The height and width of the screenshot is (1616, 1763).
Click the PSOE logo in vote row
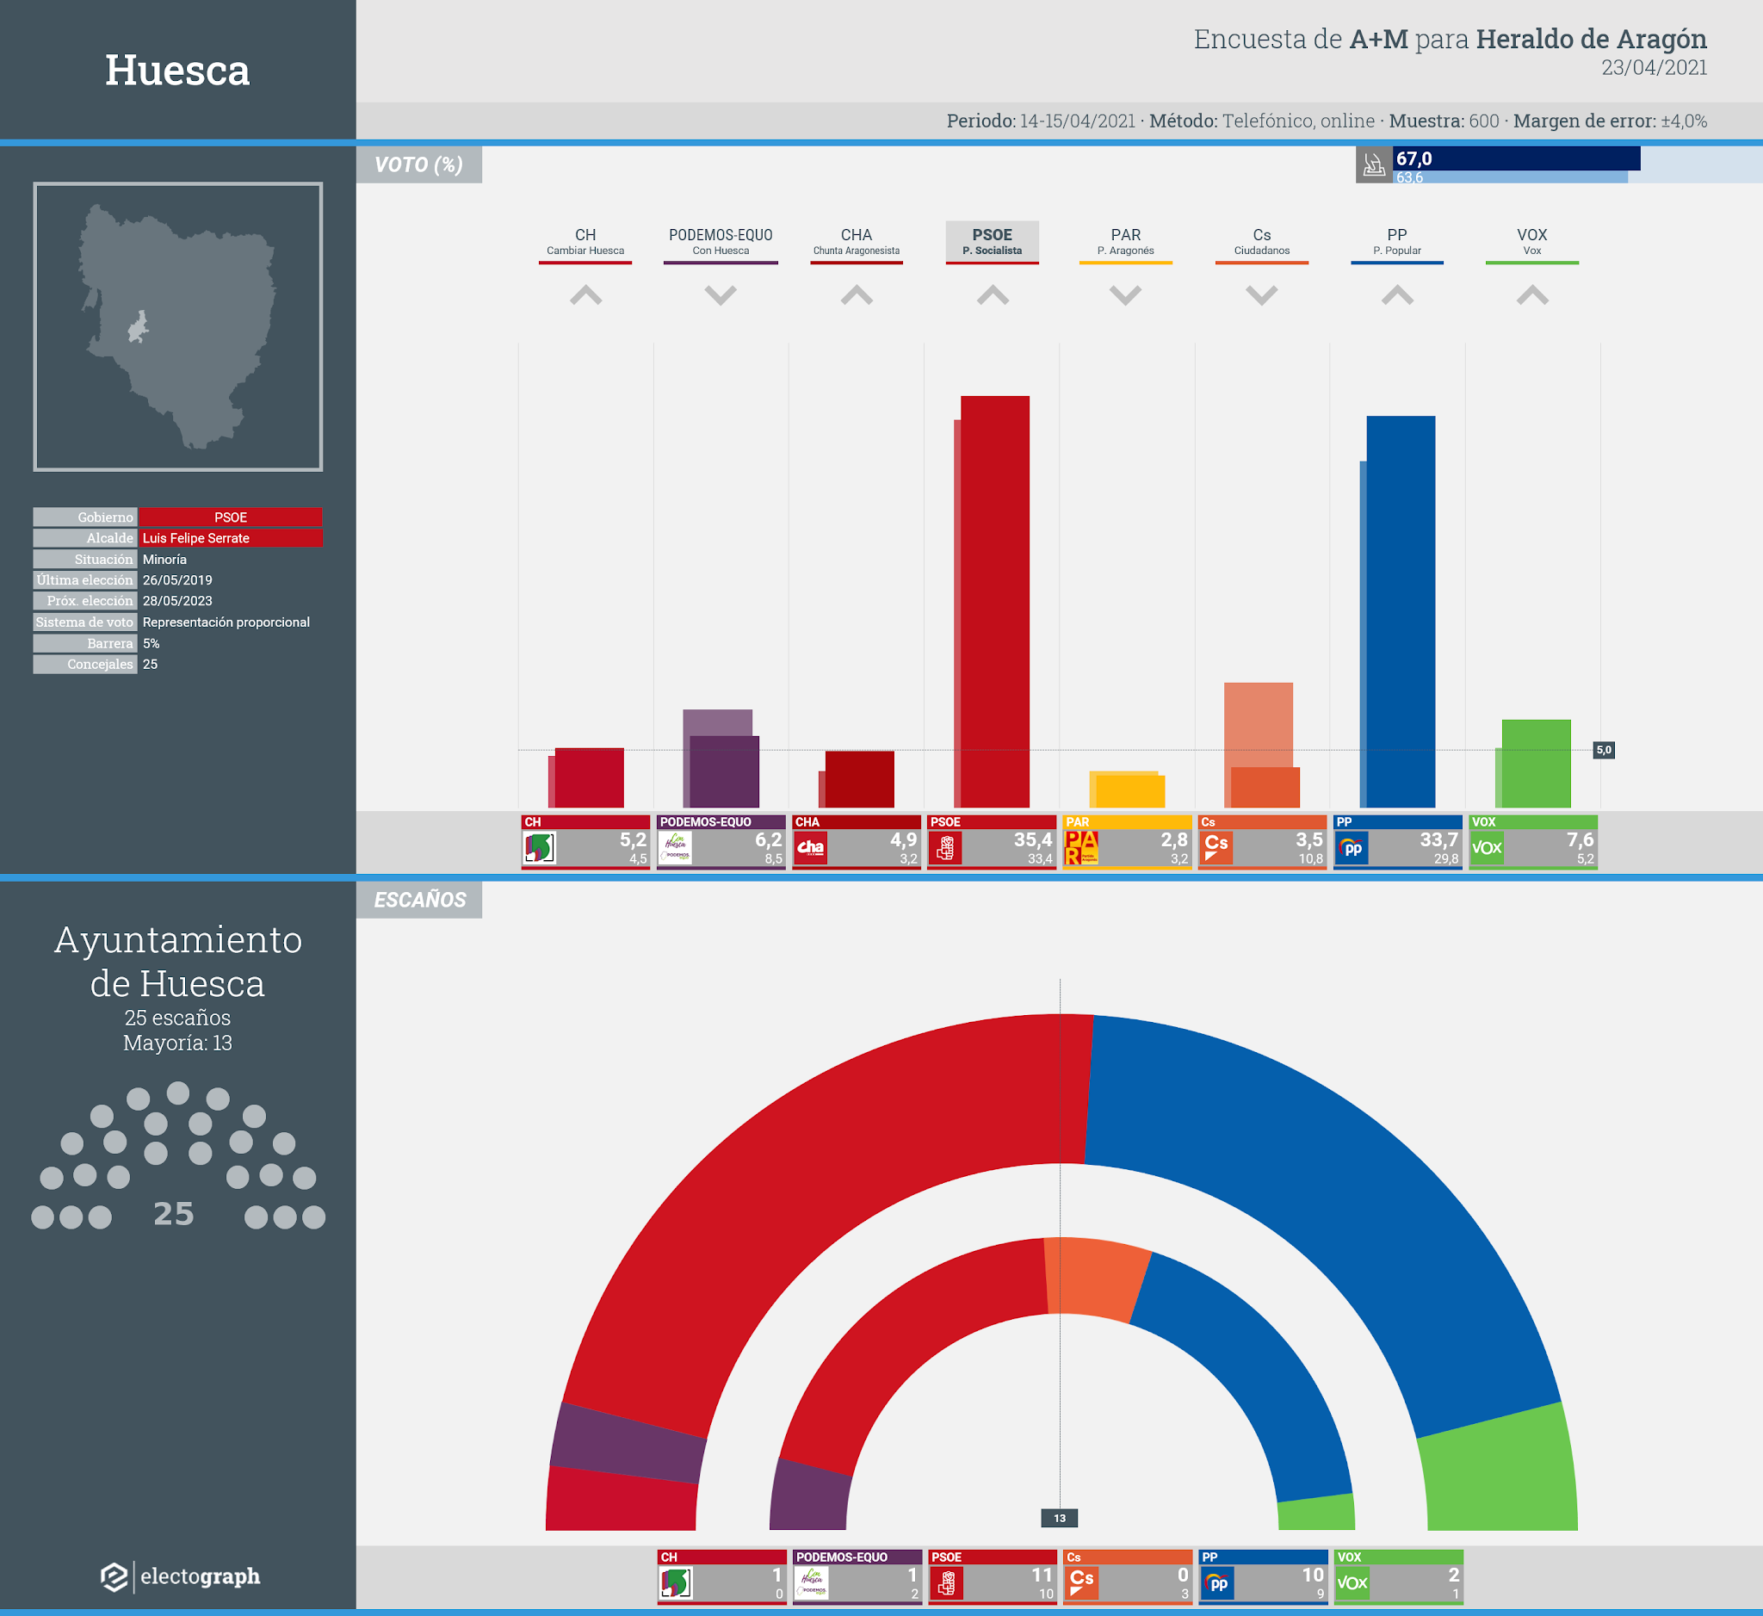[x=945, y=847]
